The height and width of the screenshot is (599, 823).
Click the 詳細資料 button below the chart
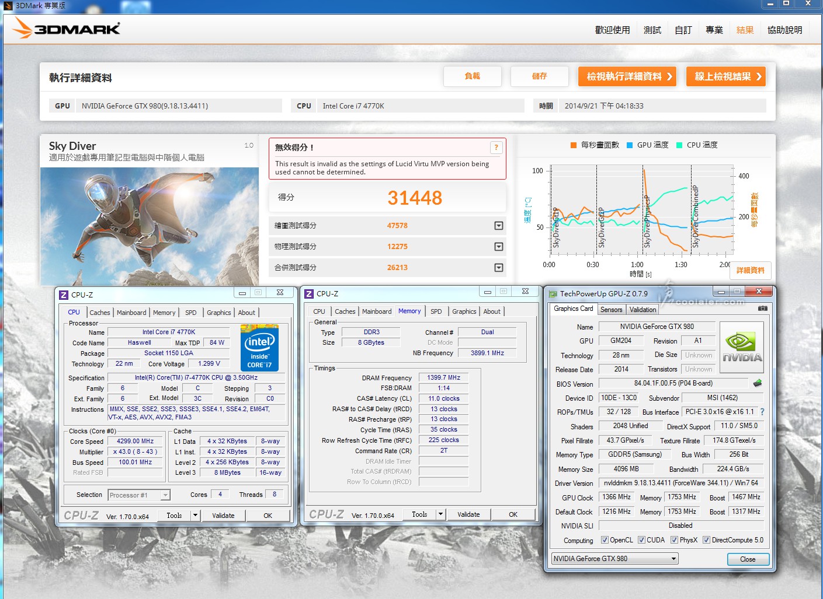[750, 271]
